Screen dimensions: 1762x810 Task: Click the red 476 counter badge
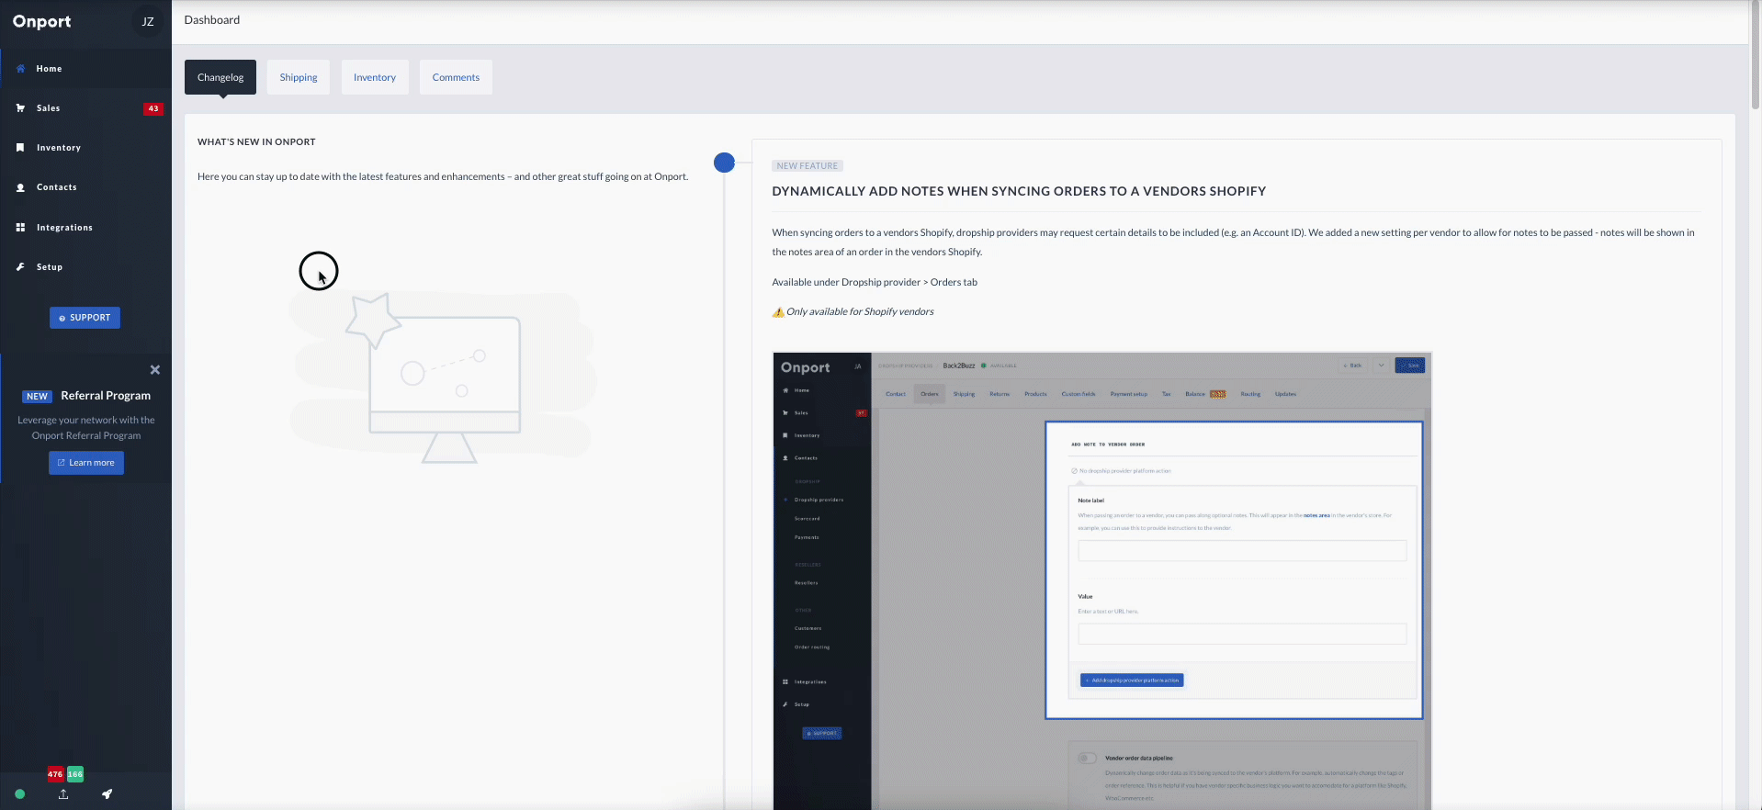pos(55,774)
